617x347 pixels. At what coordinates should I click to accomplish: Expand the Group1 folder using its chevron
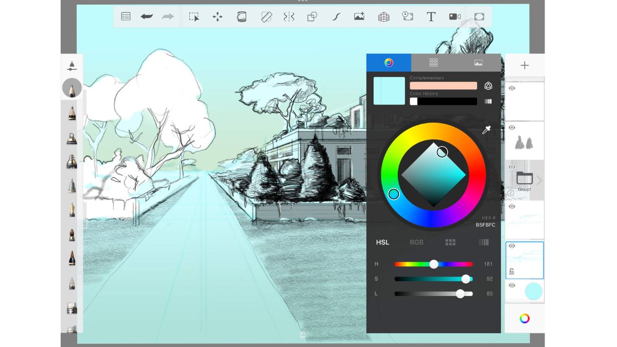pyautogui.click(x=539, y=180)
